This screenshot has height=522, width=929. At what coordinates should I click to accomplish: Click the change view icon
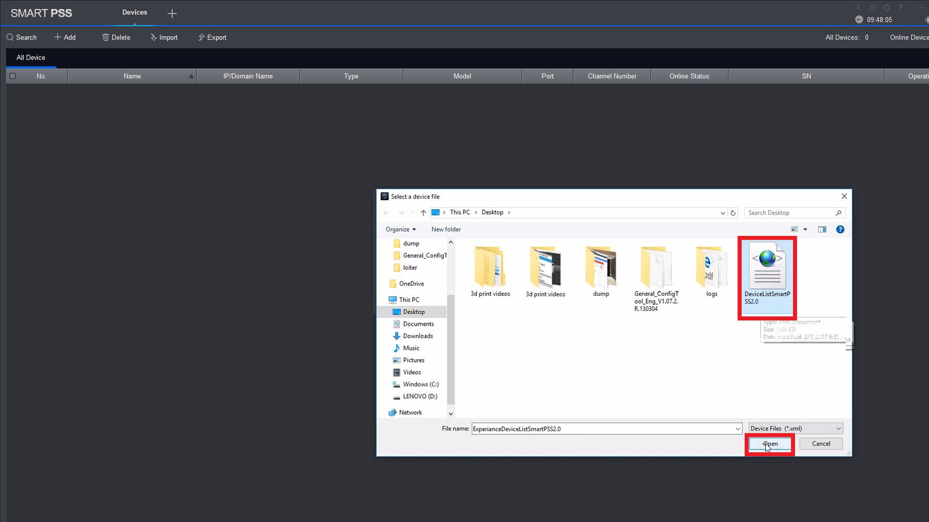click(794, 229)
